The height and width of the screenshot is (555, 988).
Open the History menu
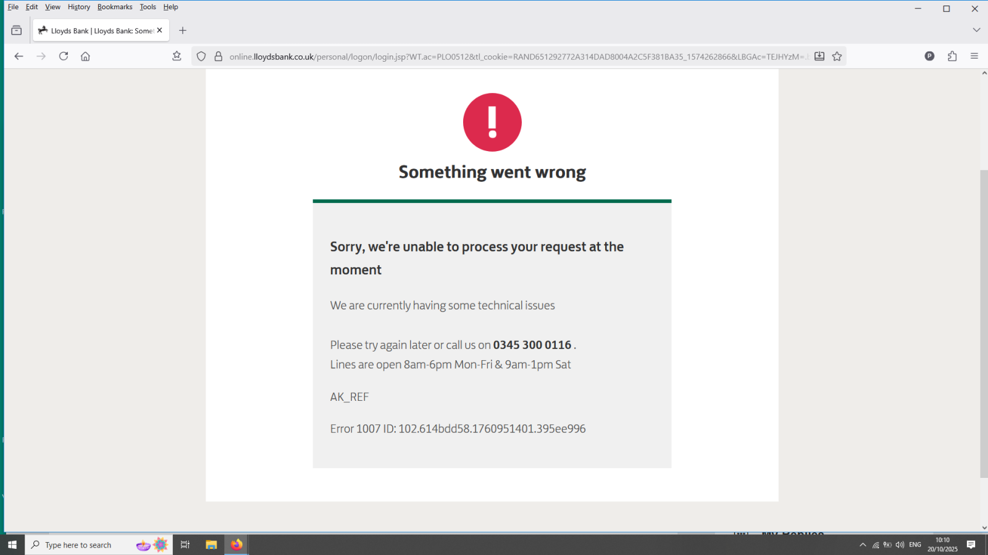[x=78, y=7]
